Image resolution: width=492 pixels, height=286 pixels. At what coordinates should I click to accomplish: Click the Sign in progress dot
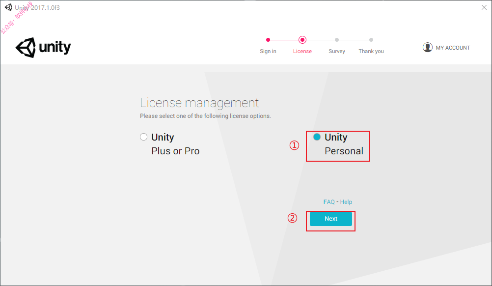268,40
